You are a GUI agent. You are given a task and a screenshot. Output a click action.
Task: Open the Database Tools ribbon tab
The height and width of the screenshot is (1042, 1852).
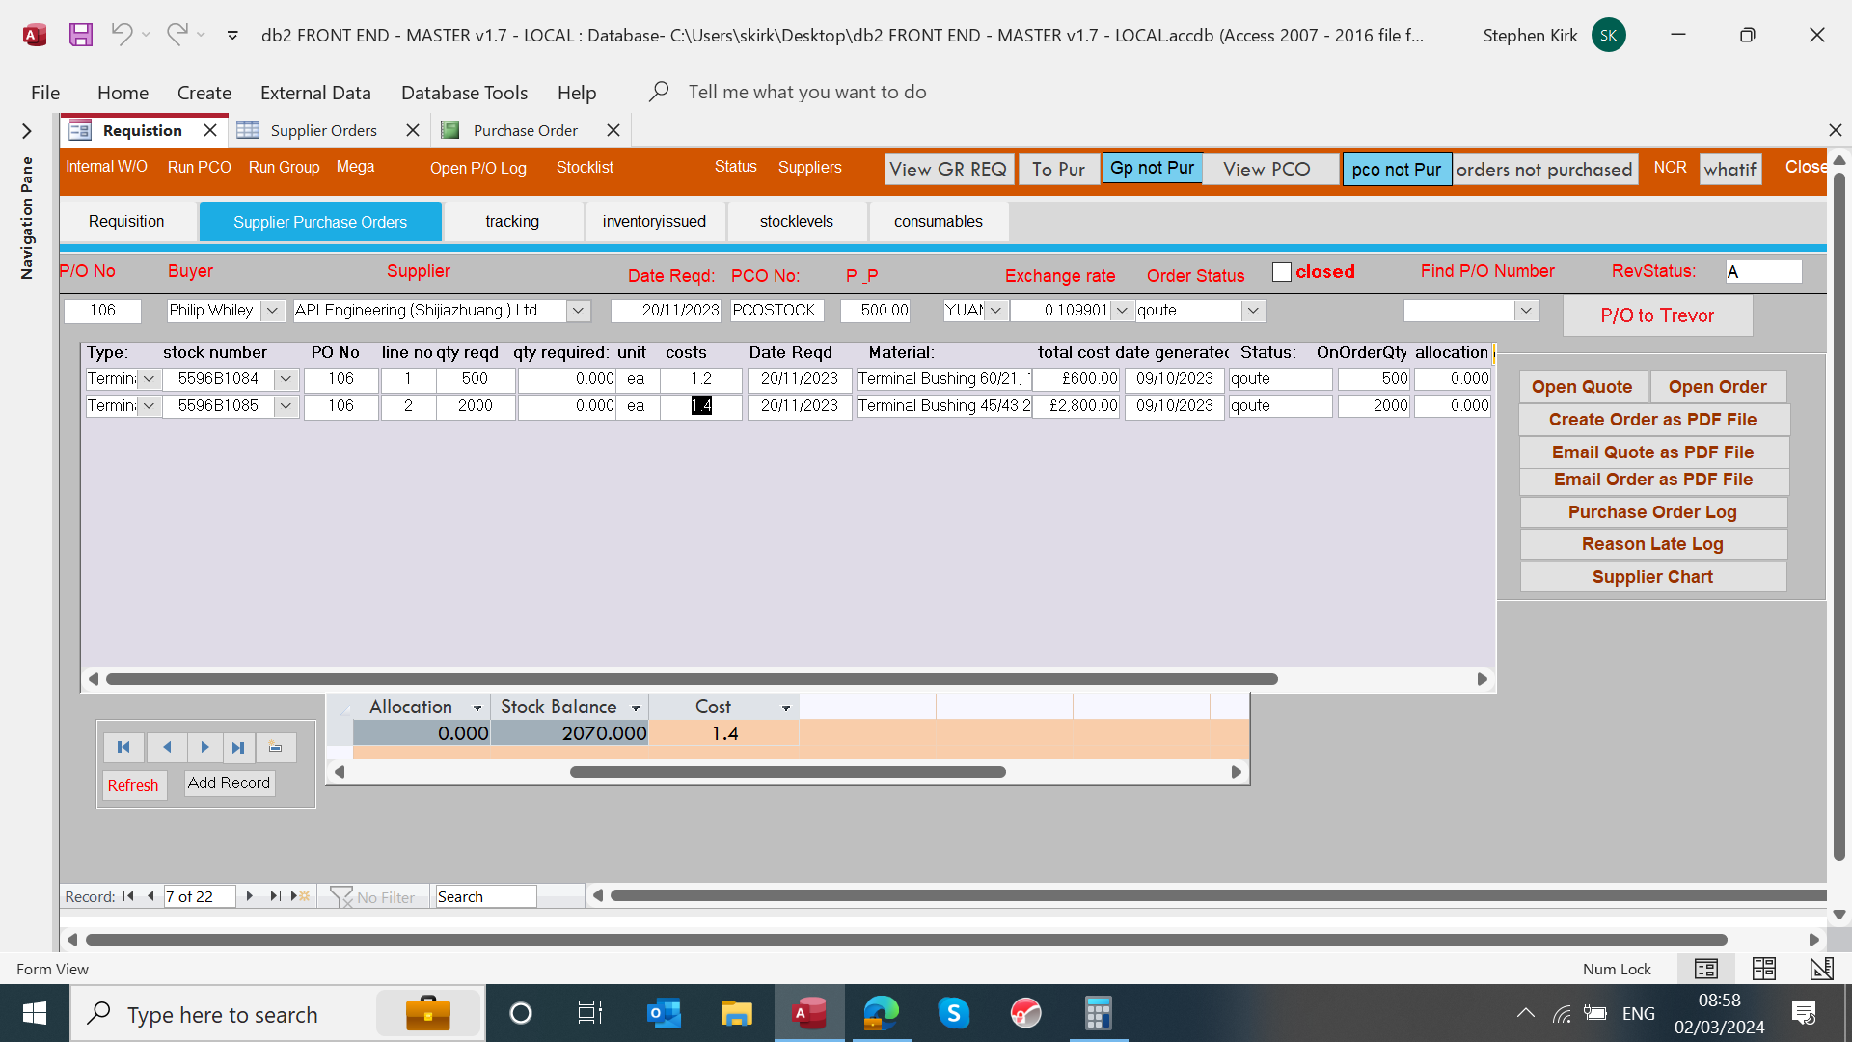(x=464, y=93)
